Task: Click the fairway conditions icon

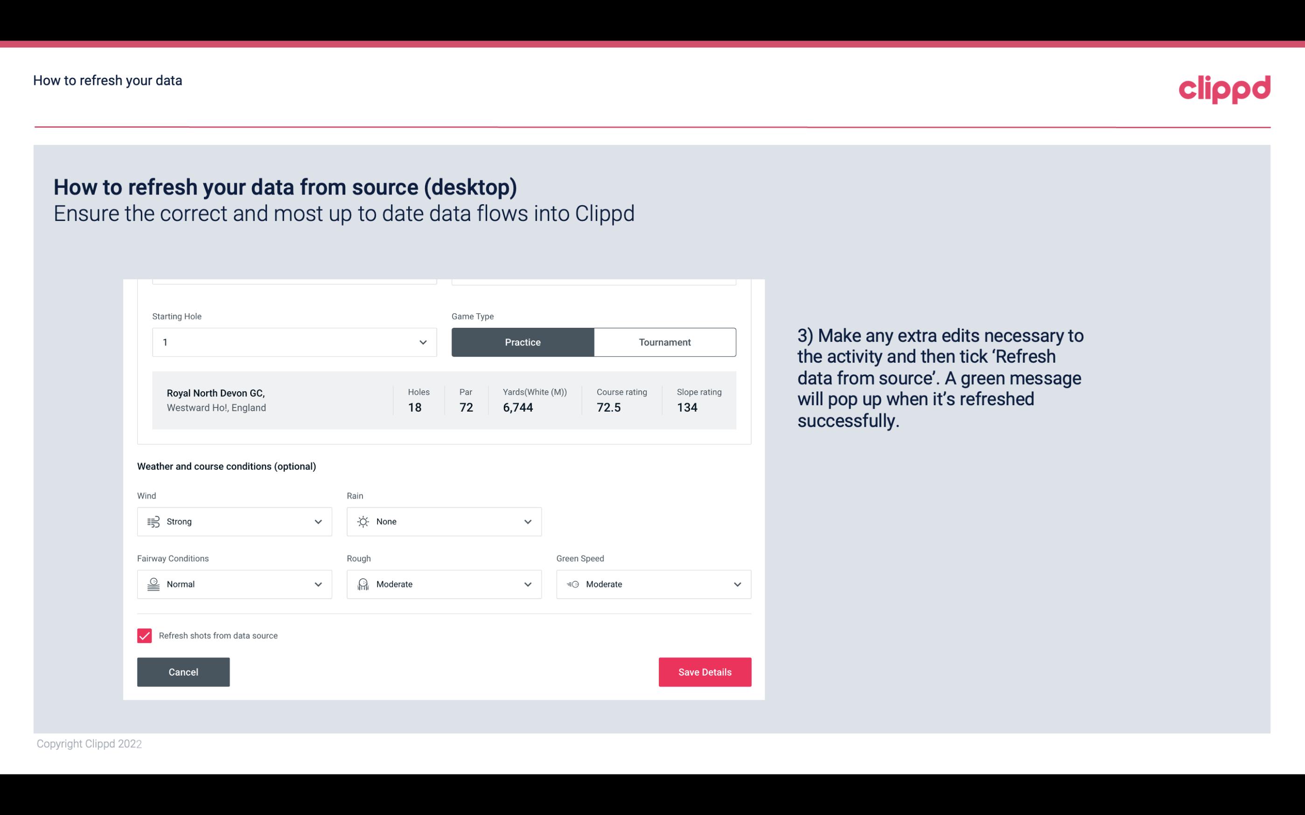Action: pos(152,584)
